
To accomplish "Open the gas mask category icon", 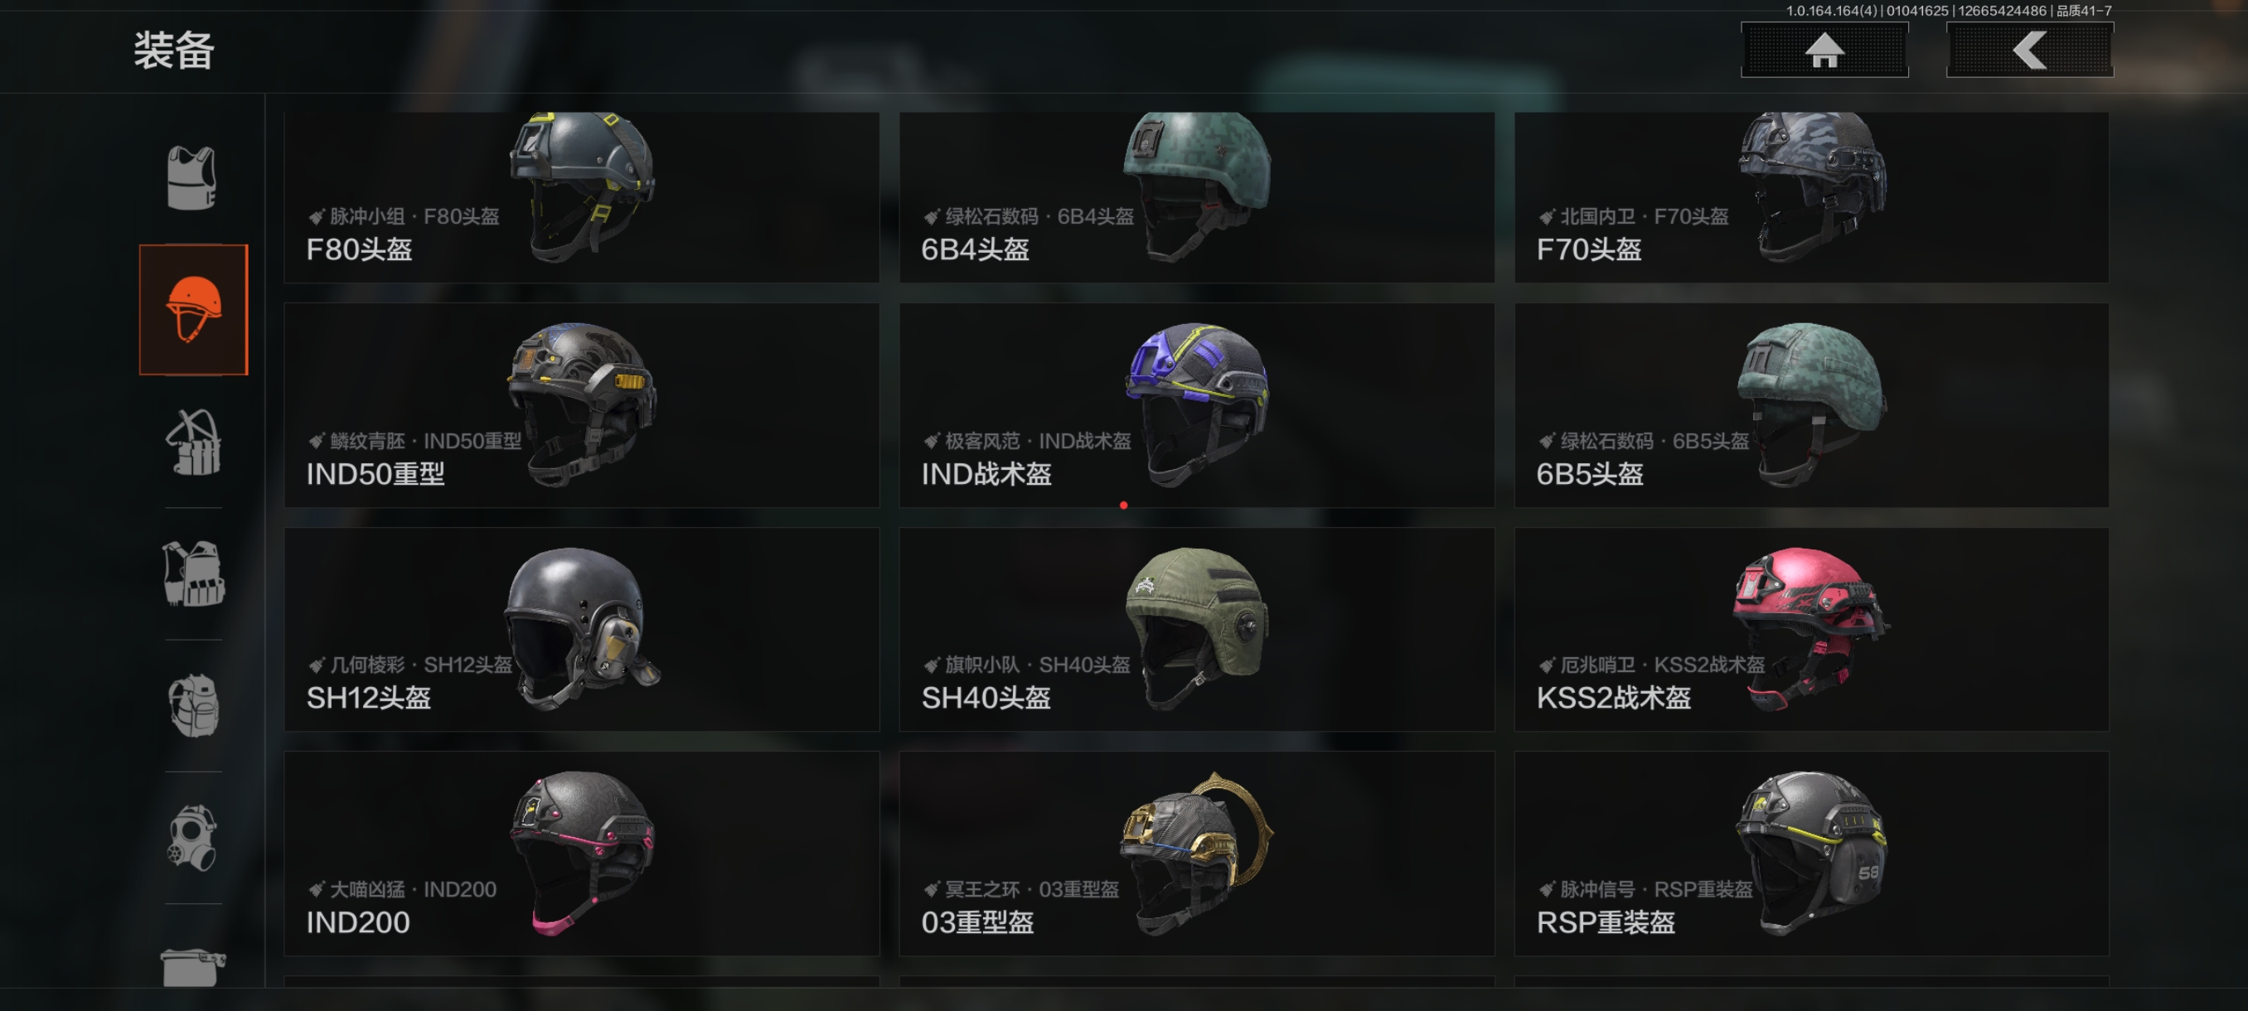I will click(194, 838).
